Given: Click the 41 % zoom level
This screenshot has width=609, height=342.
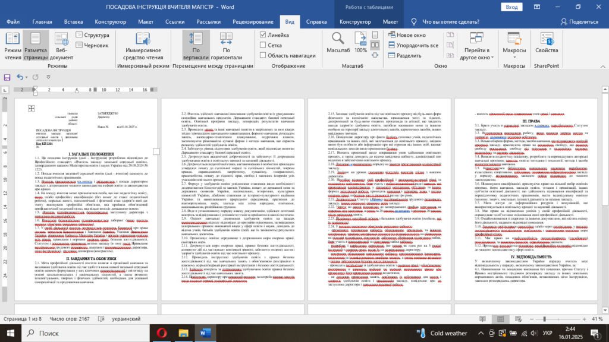Looking at the screenshot, I should (x=597, y=319).
